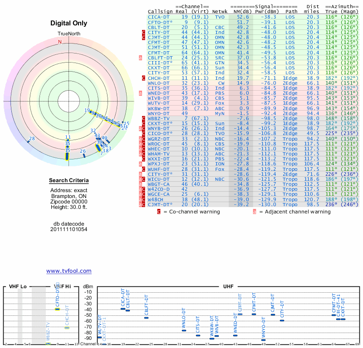The width and height of the screenshot is (363, 348).
Task: Click the 52.6 NM value in CICA-DT row
Action: tap(243, 17)
